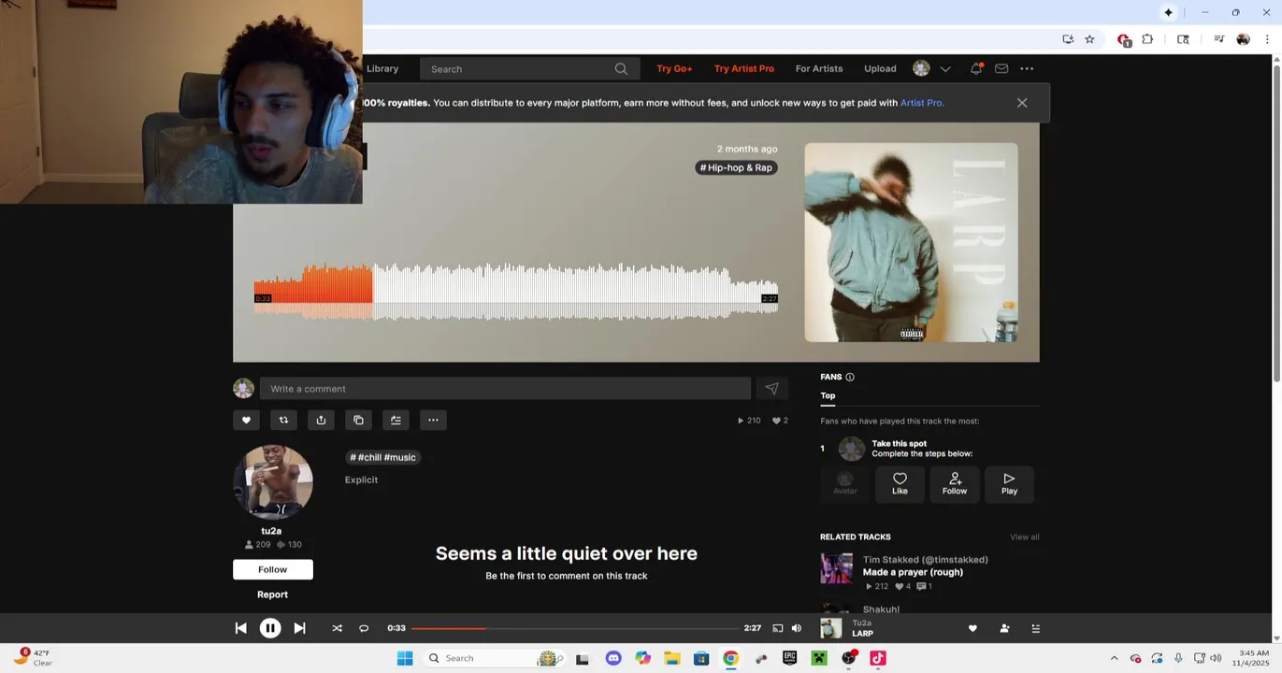Open SoundCloud notifications bell

(x=975, y=68)
